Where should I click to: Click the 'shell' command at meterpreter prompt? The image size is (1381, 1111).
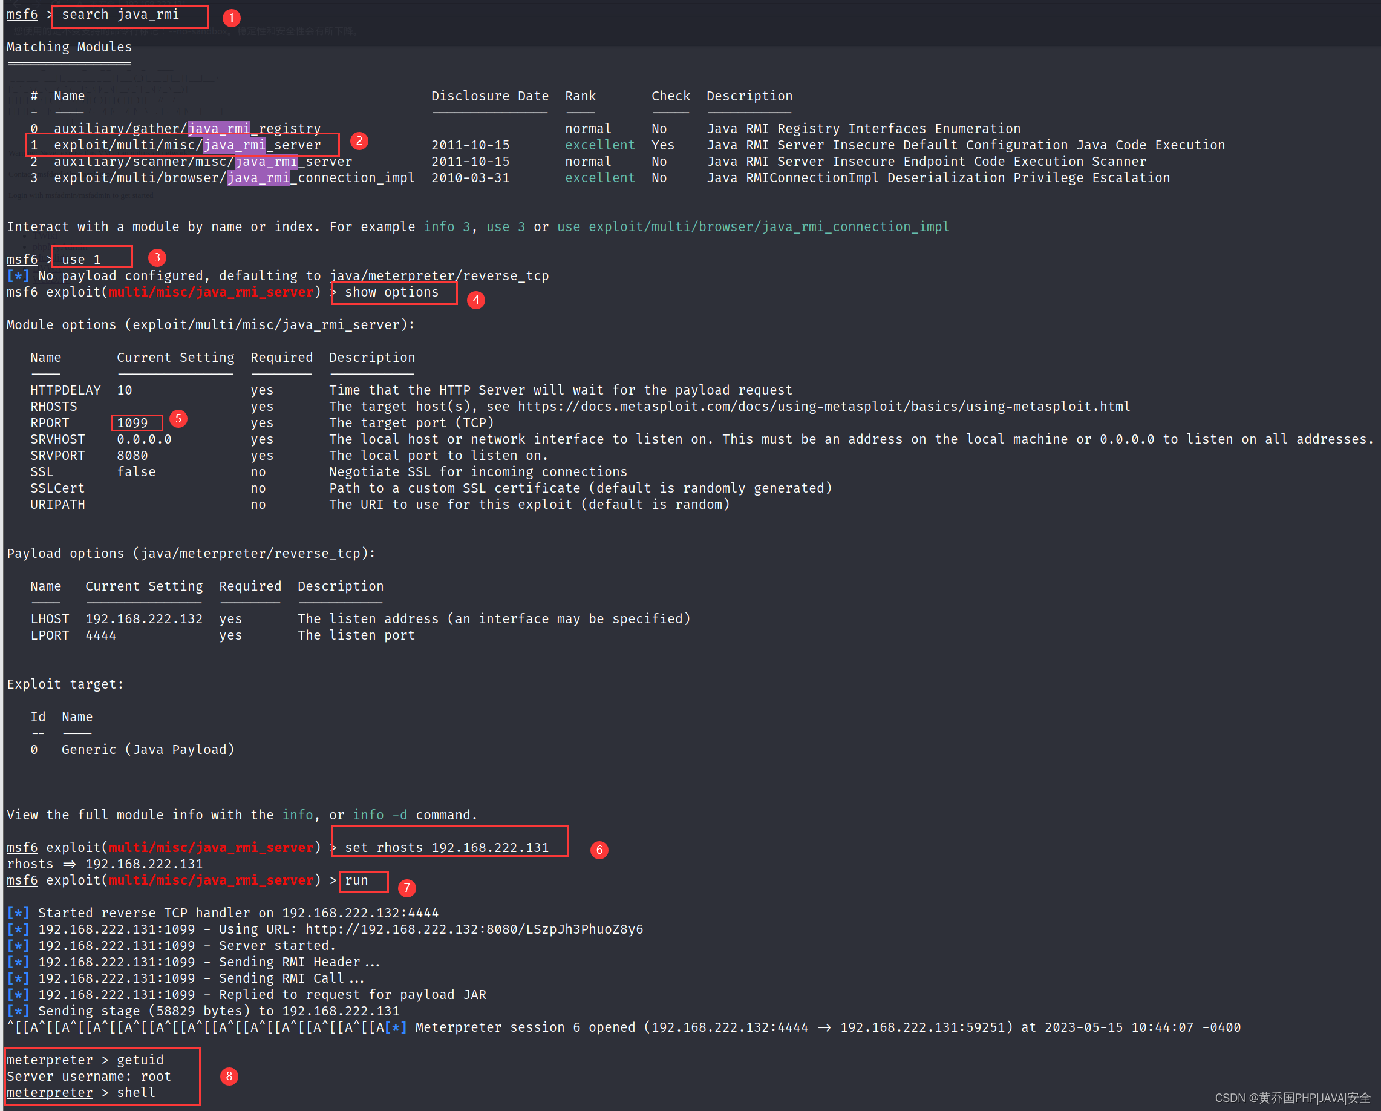pyautogui.click(x=137, y=1093)
